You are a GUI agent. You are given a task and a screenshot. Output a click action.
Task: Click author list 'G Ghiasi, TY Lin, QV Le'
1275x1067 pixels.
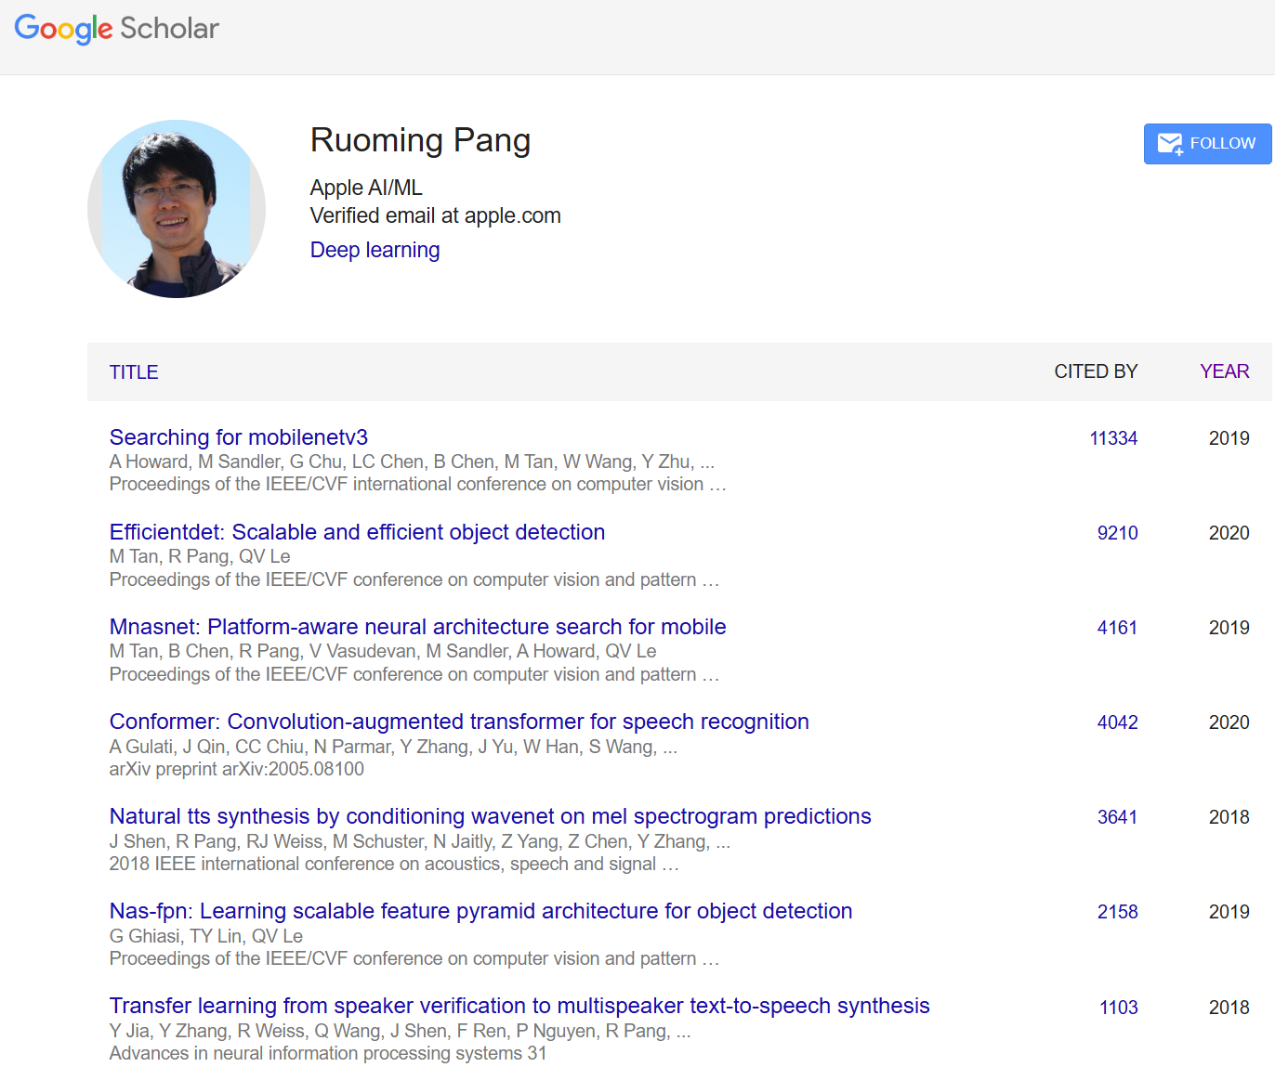tap(206, 936)
